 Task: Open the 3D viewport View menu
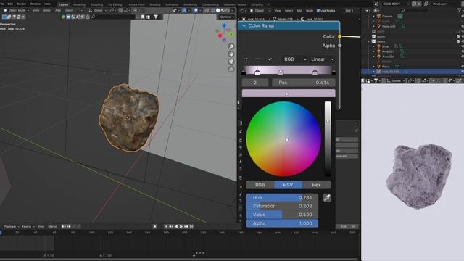click(x=36, y=10)
